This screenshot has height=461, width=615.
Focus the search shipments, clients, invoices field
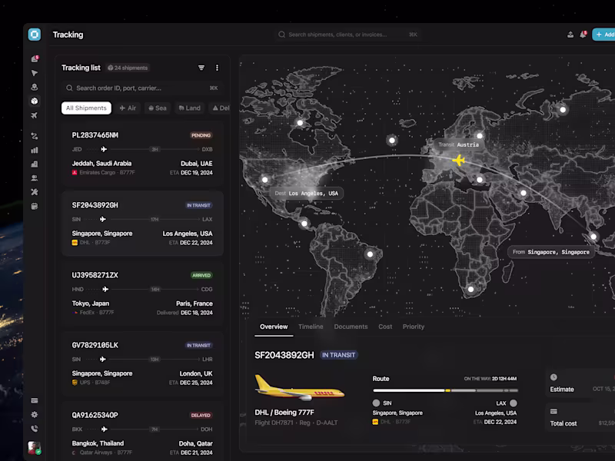coord(348,35)
